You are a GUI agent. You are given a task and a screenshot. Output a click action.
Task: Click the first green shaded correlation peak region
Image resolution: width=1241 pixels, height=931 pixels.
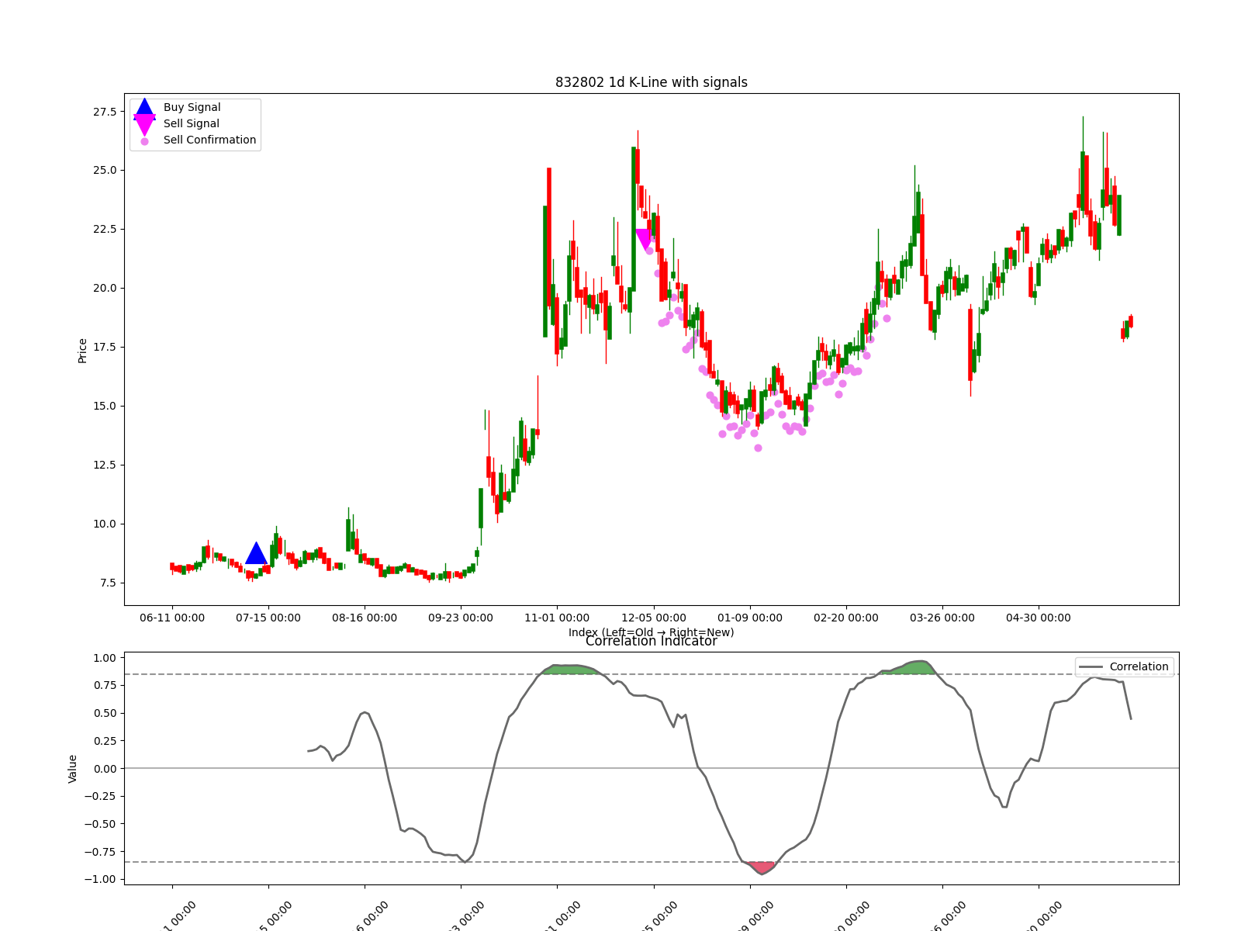[573, 669]
